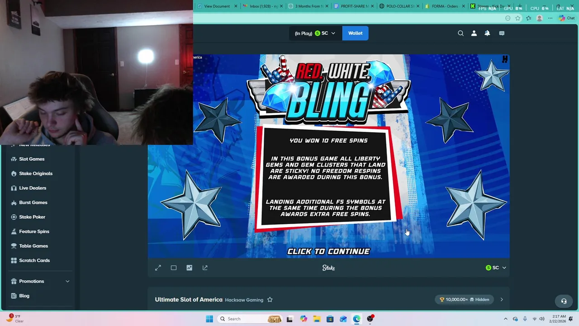Open the user profile icon
Image resolution: width=579 pixels, height=326 pixels.
coord(474,33)
